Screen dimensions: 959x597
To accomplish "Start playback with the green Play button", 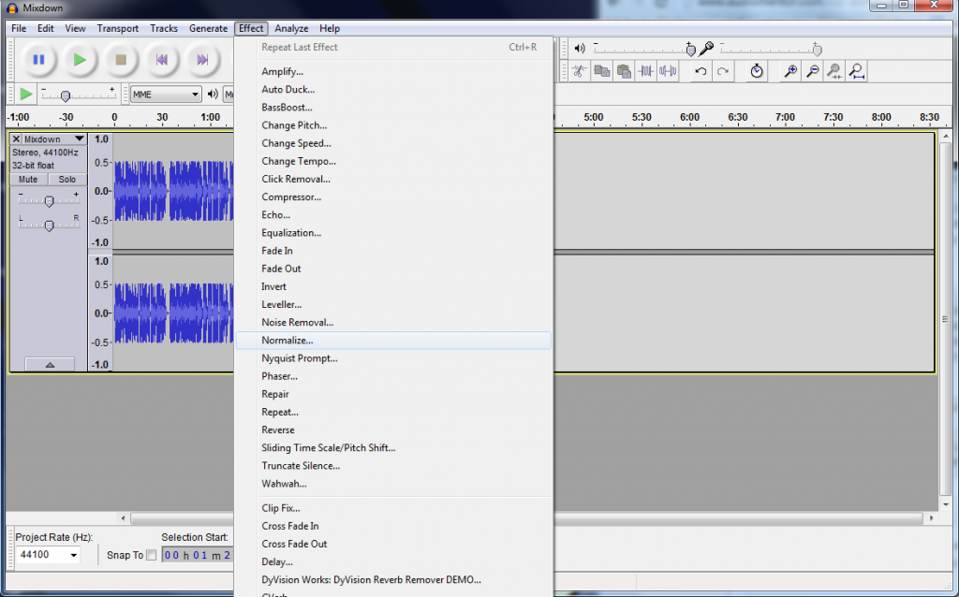I will click(80, 60).
